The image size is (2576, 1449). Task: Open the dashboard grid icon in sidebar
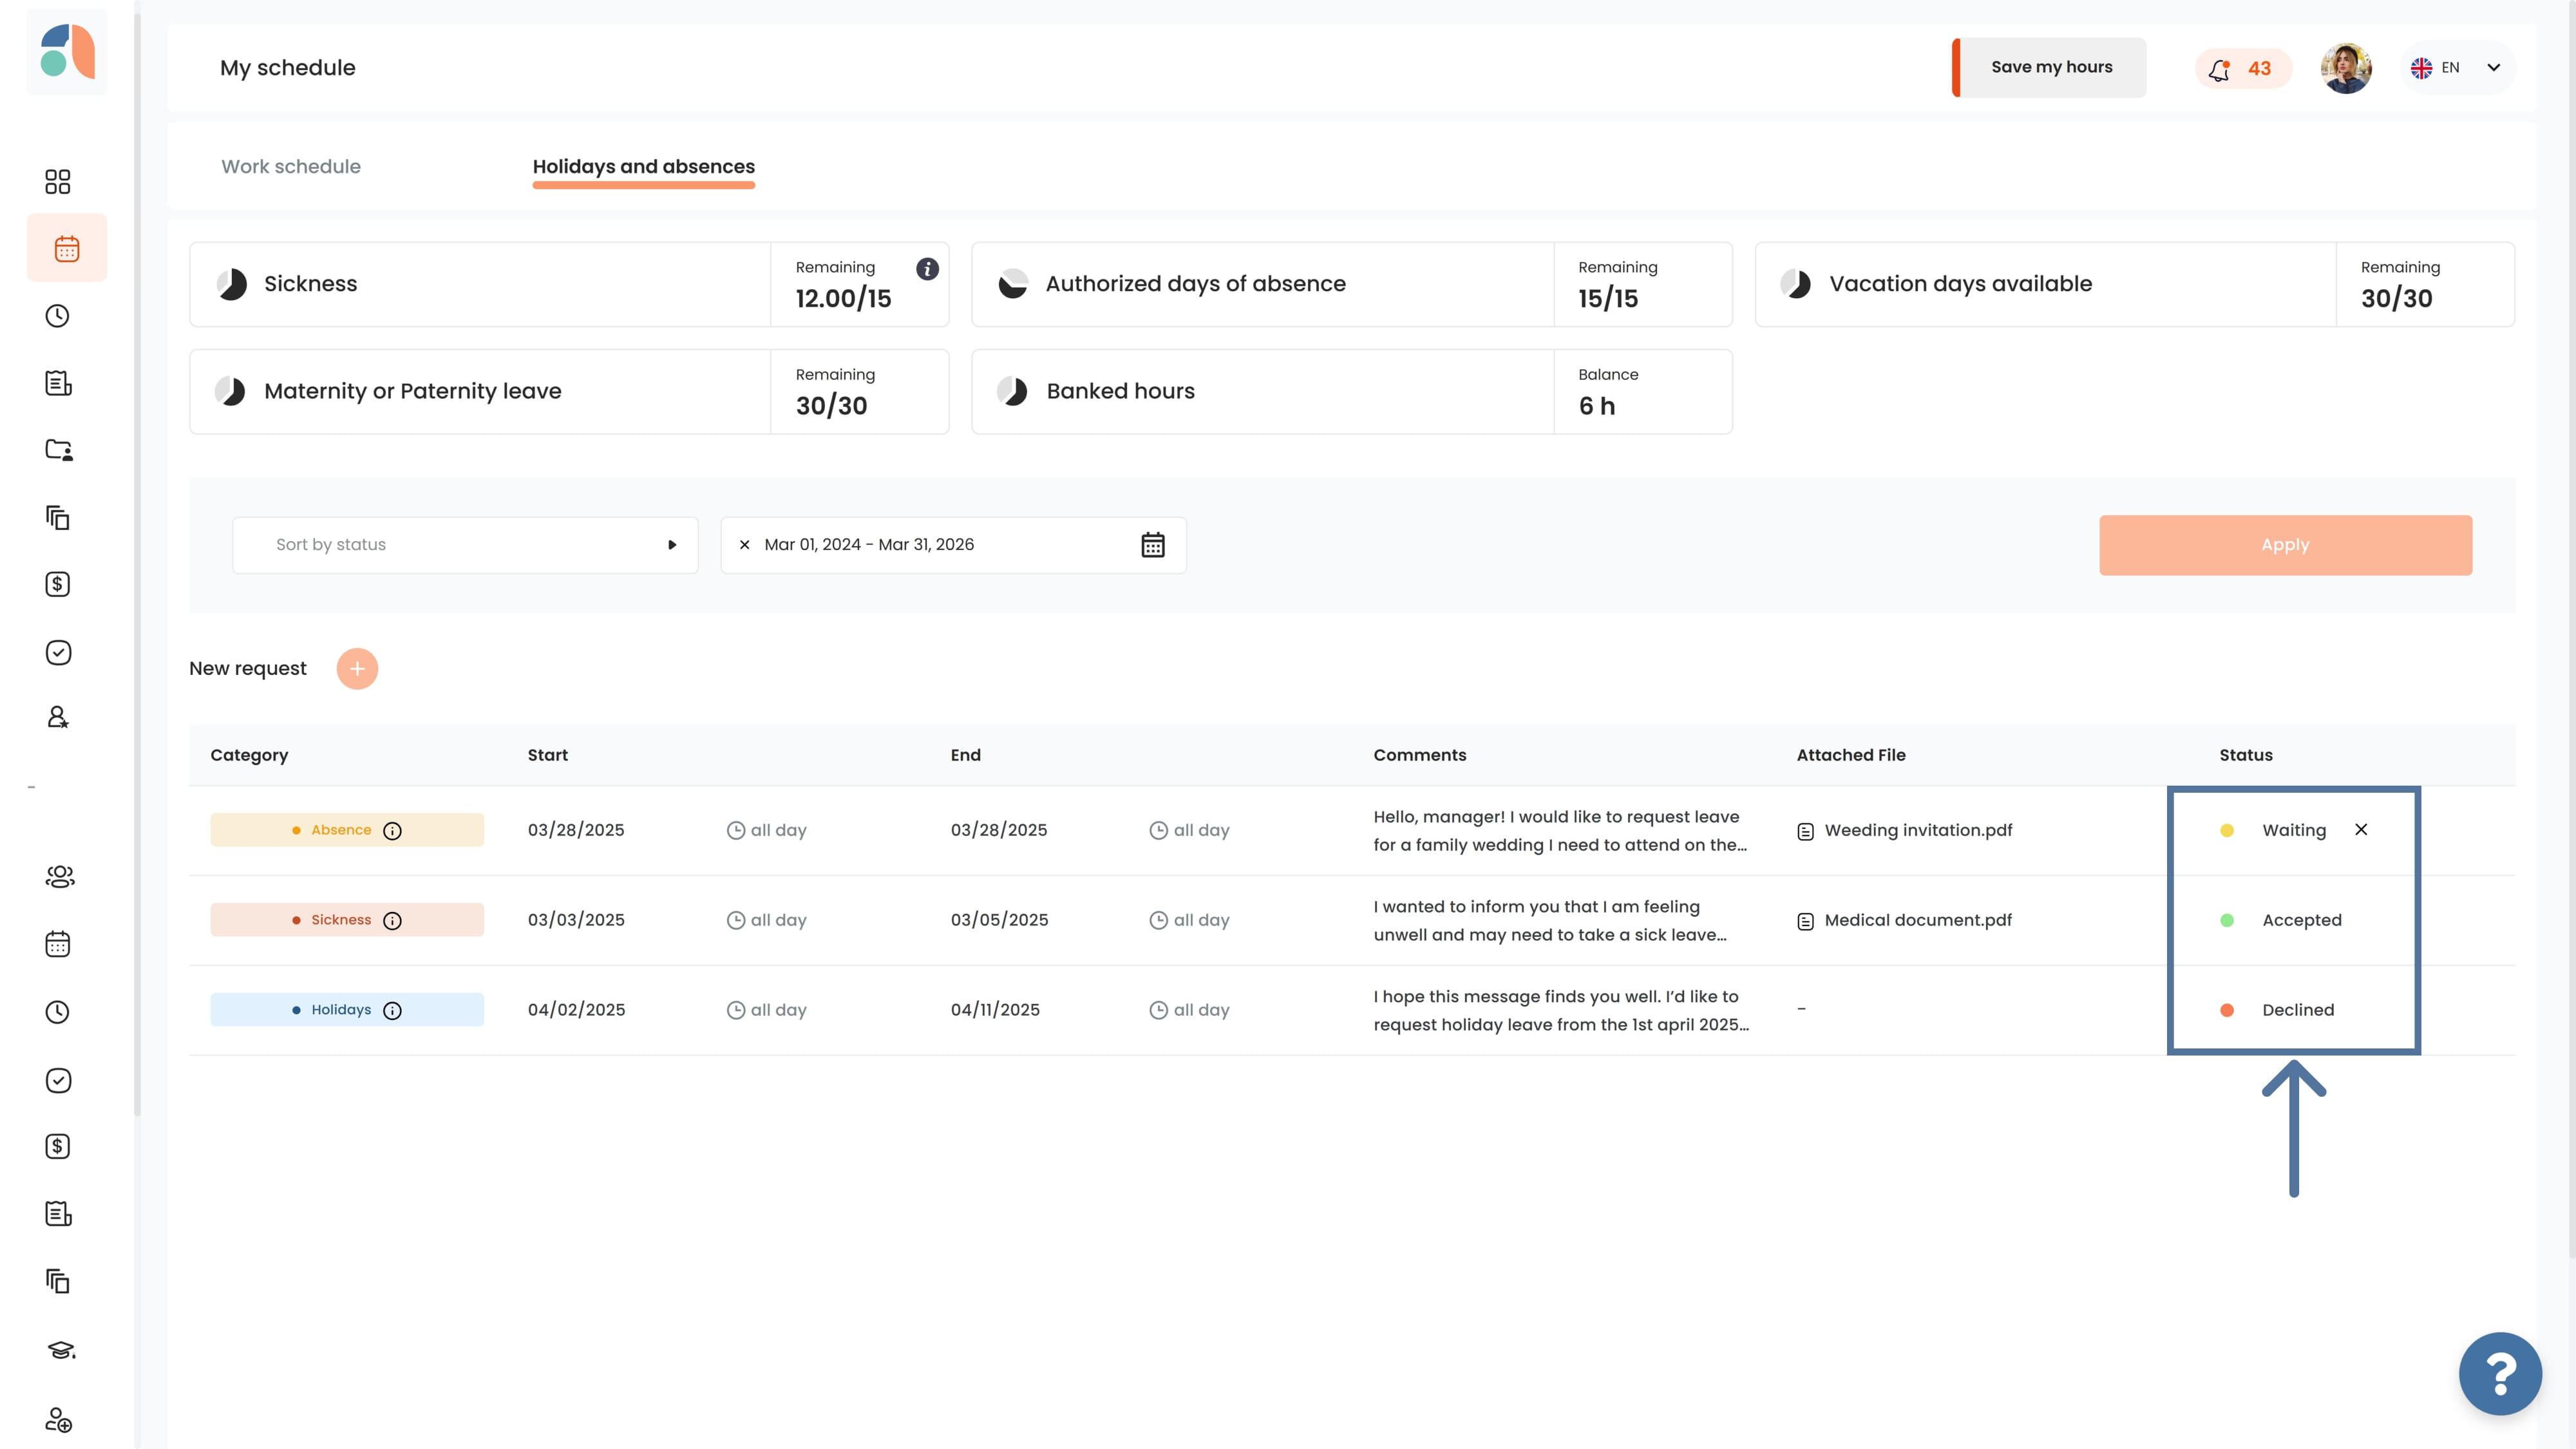click(58, 181)
